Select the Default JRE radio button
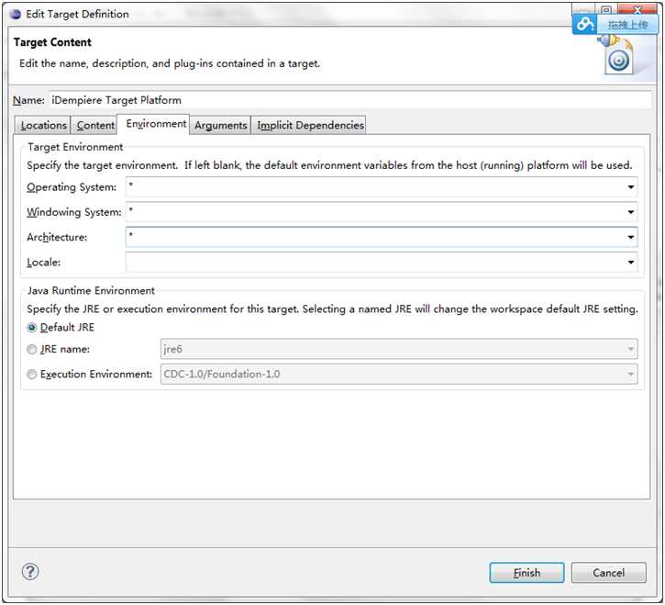 click(32, 328)
